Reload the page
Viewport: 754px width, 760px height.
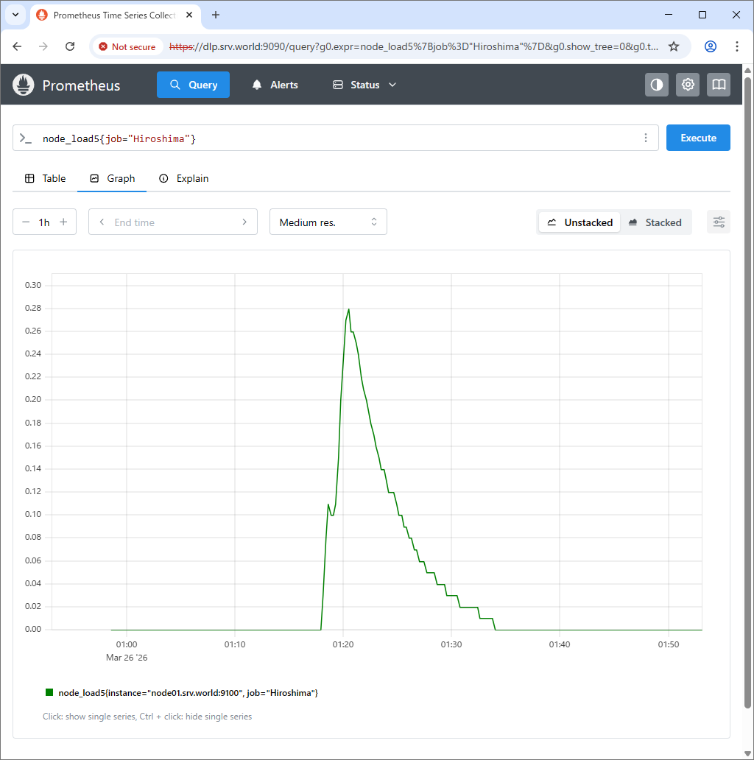pos(70,46)
